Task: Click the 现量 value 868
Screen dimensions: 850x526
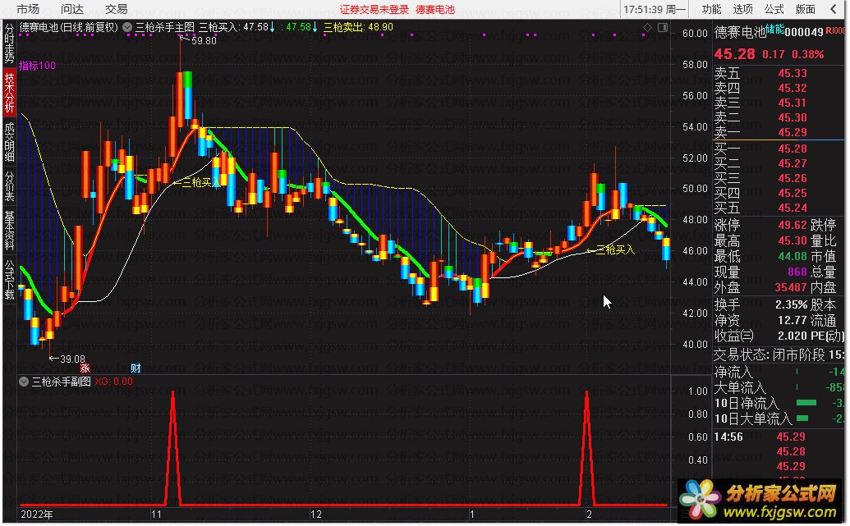Action: pos(797,272)
